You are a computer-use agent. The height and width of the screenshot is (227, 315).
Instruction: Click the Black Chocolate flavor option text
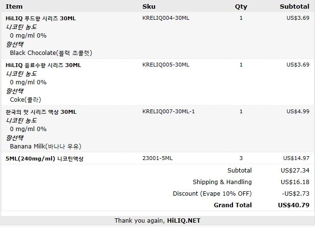[51, 53]
